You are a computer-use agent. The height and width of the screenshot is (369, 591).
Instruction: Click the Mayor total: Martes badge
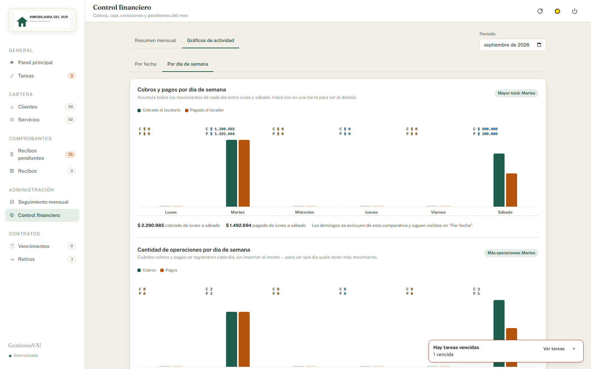tap(516, 93)
